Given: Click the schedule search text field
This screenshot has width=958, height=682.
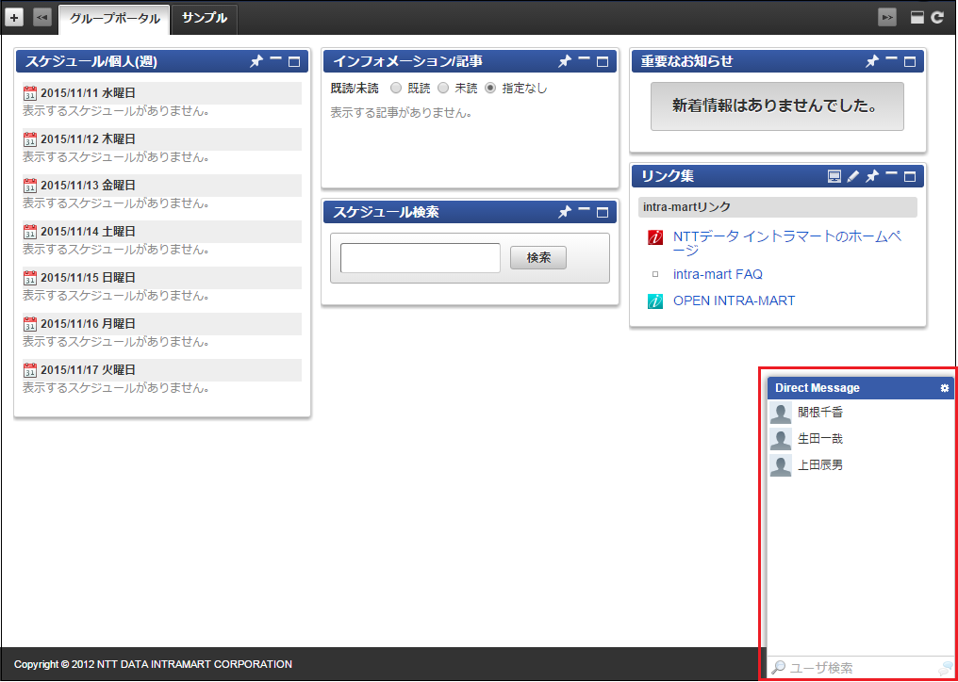Looking at the screenshot, I should click(421, 258).
